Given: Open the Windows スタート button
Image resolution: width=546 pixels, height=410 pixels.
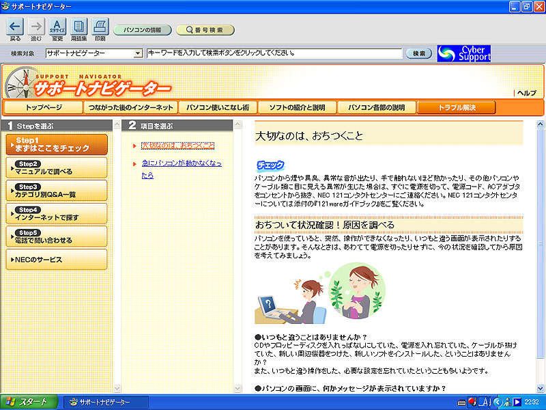Looking at the screenshot, I should coord(26,402).
